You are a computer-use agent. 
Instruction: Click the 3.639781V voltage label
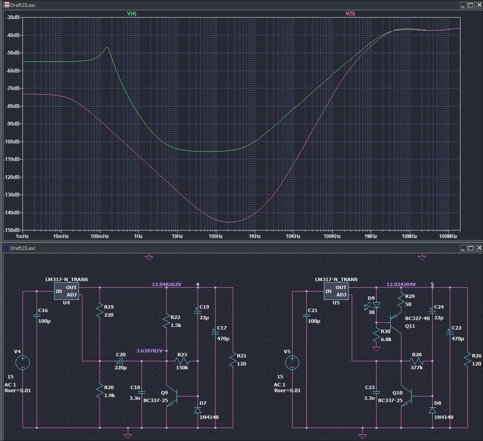pyautogui.click(x=150, y=351)
